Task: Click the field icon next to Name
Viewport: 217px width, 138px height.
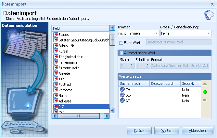Action: (x=56, y=96)
